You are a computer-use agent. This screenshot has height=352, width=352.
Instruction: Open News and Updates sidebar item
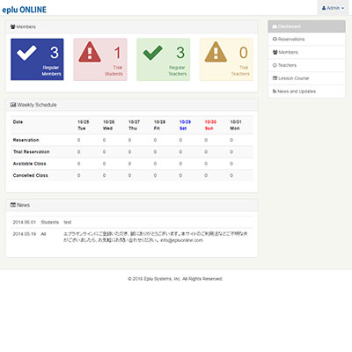(306, 92)
